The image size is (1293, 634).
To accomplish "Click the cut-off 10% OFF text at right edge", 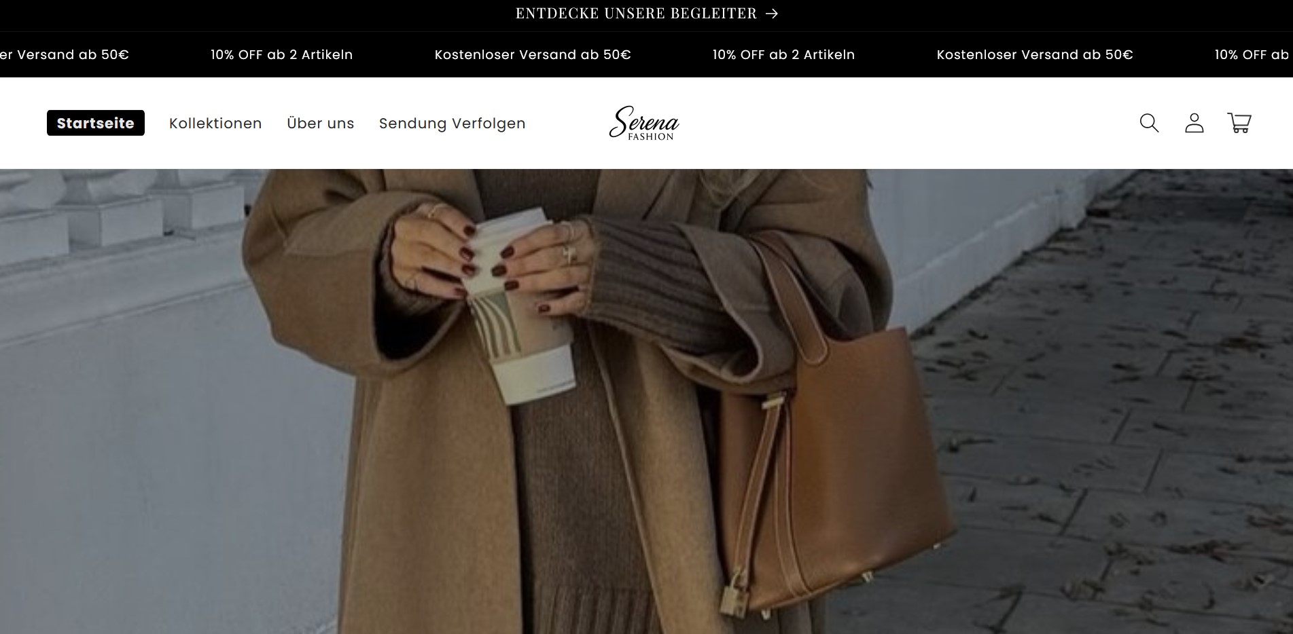I will [1252, 54].
